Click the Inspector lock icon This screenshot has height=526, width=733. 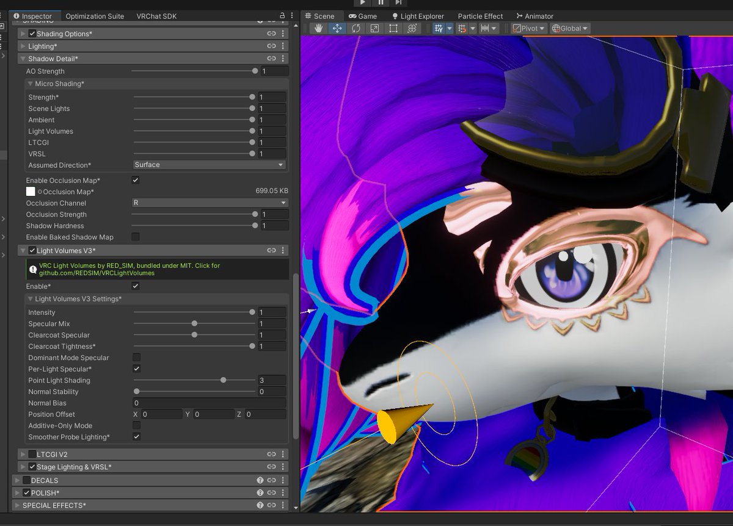click(282, 16)
